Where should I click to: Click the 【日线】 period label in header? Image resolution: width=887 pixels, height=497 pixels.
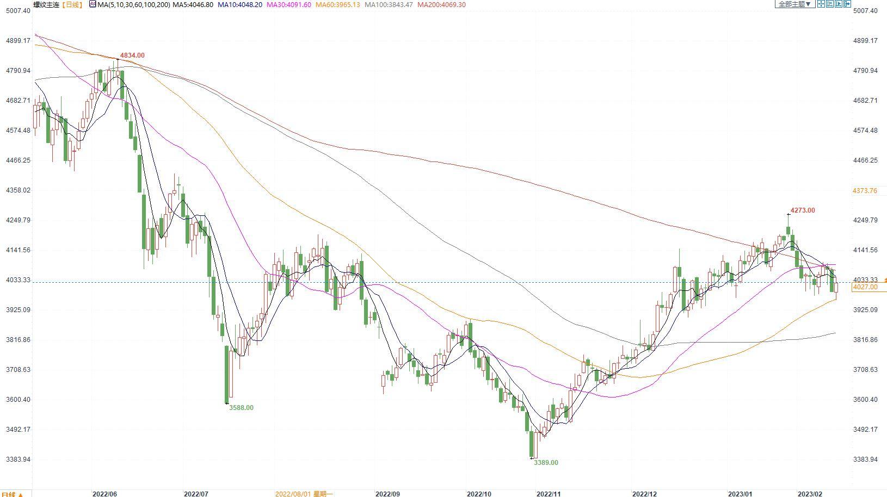tap(72, 4)
